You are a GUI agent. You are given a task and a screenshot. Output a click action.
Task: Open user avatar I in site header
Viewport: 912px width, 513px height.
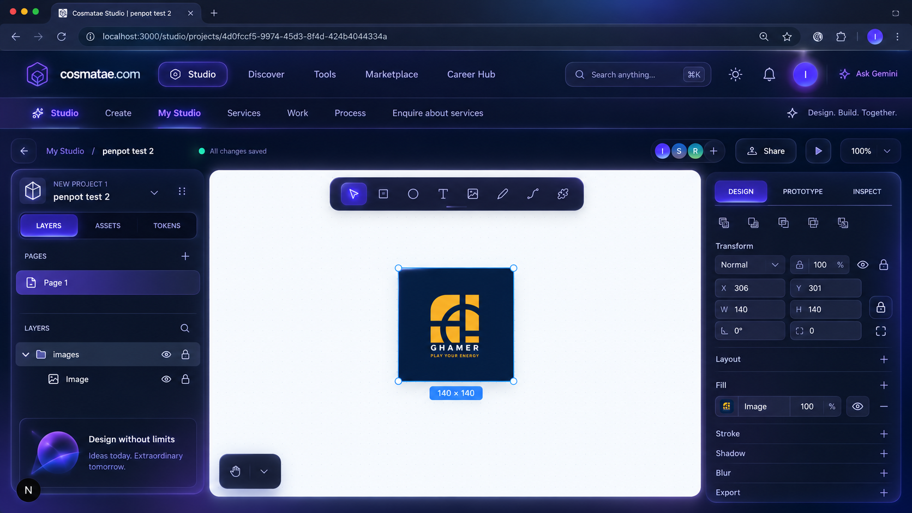click(805, 74)
